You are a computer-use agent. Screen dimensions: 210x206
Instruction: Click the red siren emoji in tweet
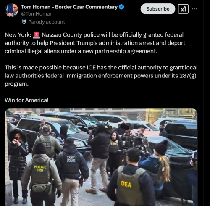37,35
